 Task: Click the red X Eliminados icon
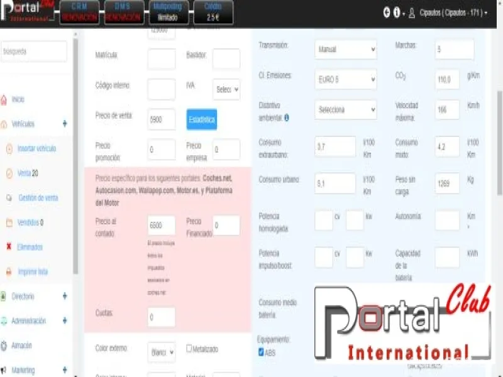point(9,247)
